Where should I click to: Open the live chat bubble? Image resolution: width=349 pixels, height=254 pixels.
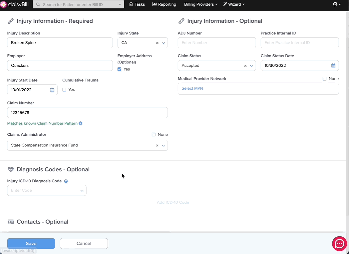pos(339,244)
